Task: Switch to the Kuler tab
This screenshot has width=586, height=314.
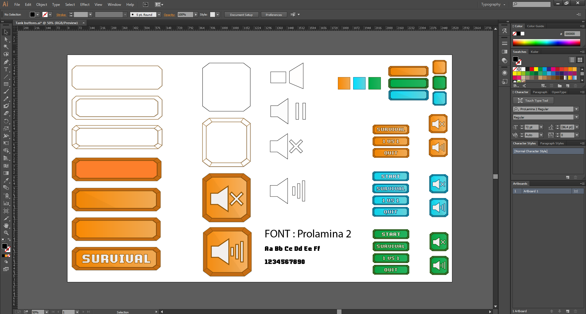Action: coord(534,52)
